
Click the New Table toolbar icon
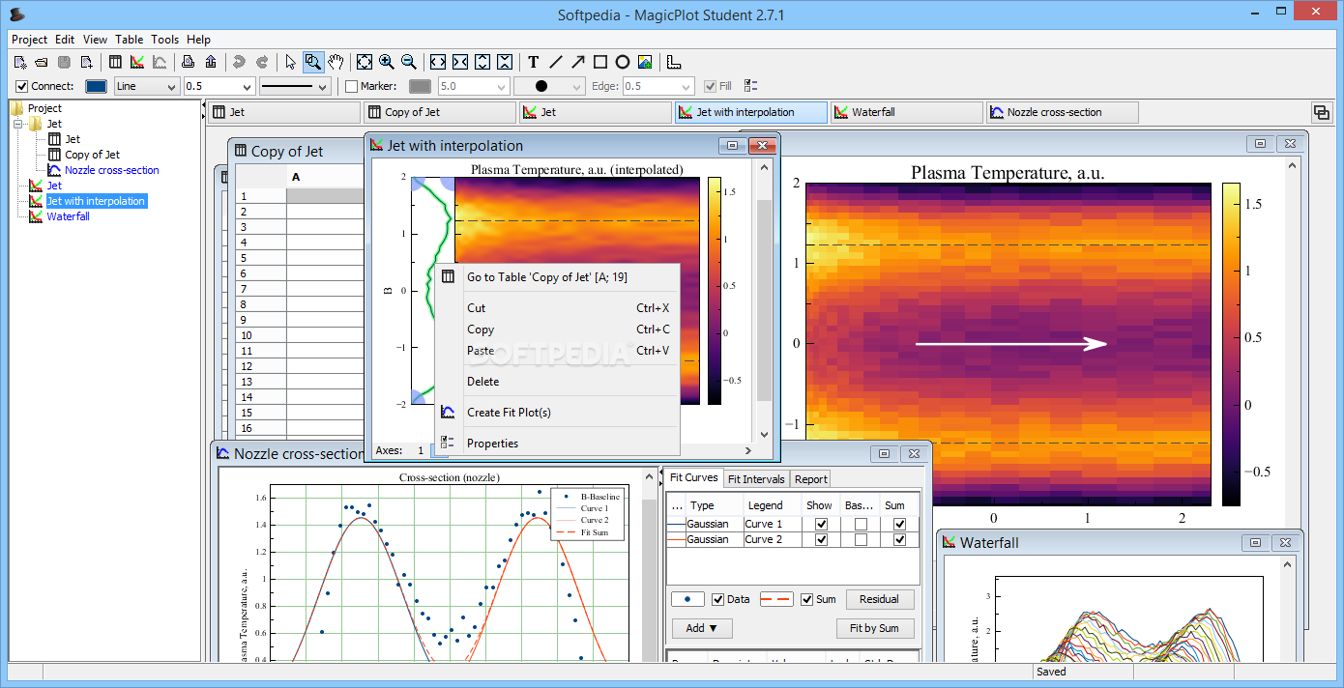(x=115, y=62)
